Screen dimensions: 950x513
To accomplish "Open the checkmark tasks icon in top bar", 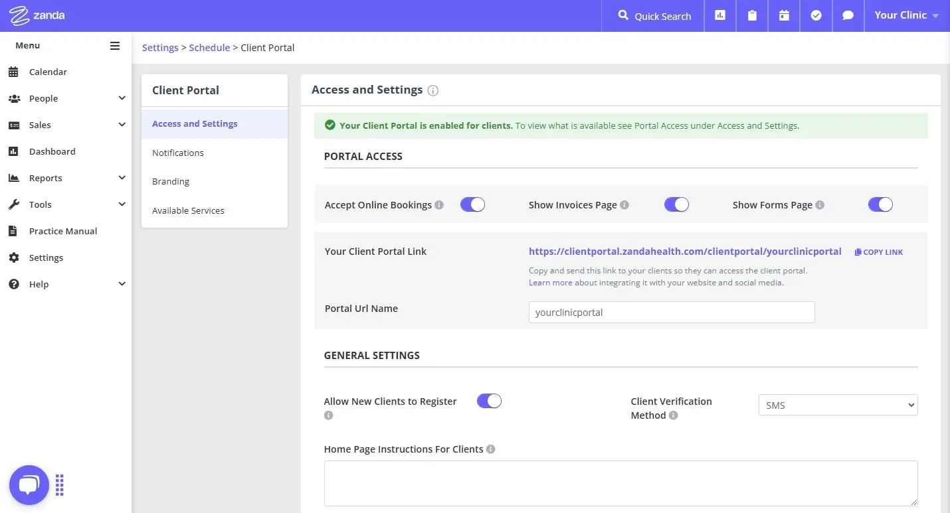I will click(x=816, y=15).
